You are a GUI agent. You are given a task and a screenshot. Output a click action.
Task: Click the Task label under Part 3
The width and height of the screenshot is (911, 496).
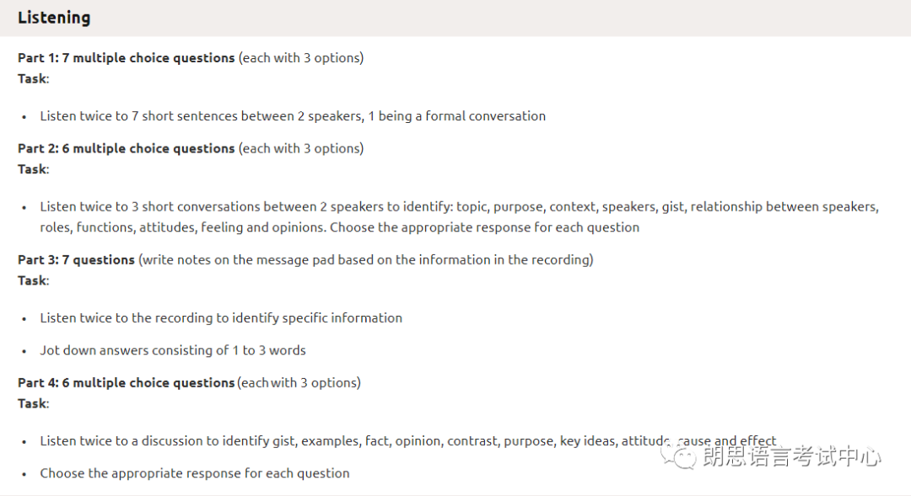[33, 280]
